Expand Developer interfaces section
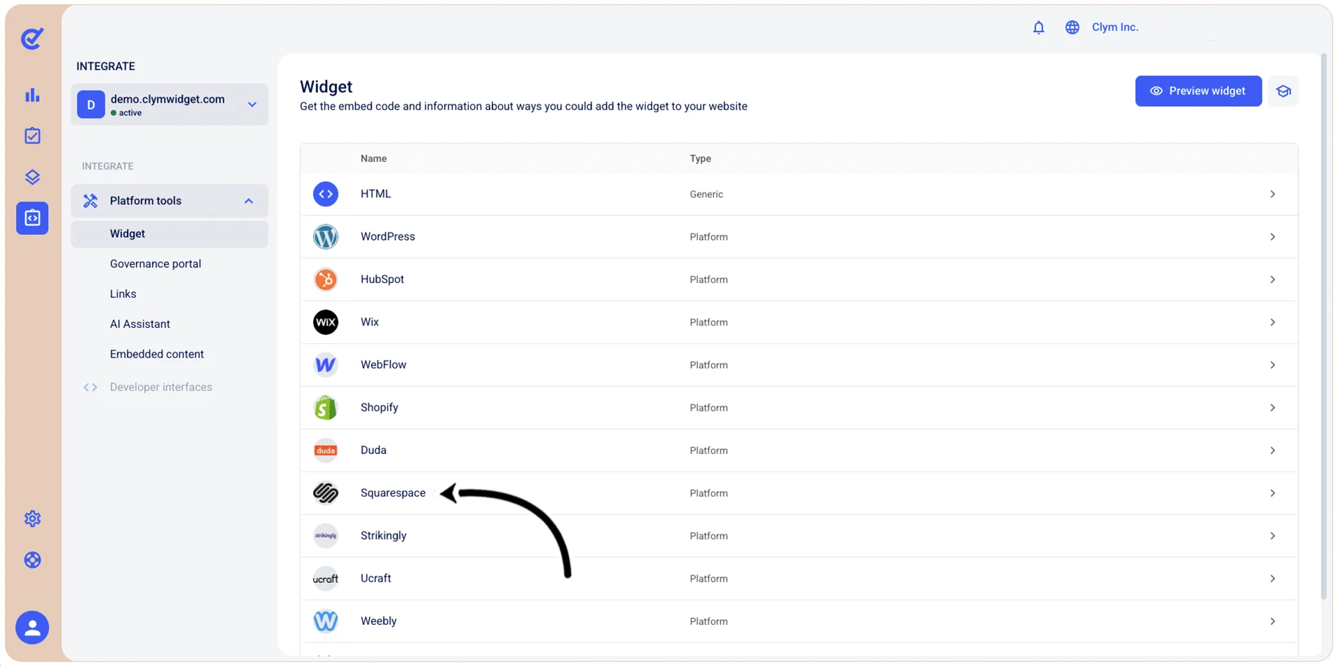 (x=160, y=387)
